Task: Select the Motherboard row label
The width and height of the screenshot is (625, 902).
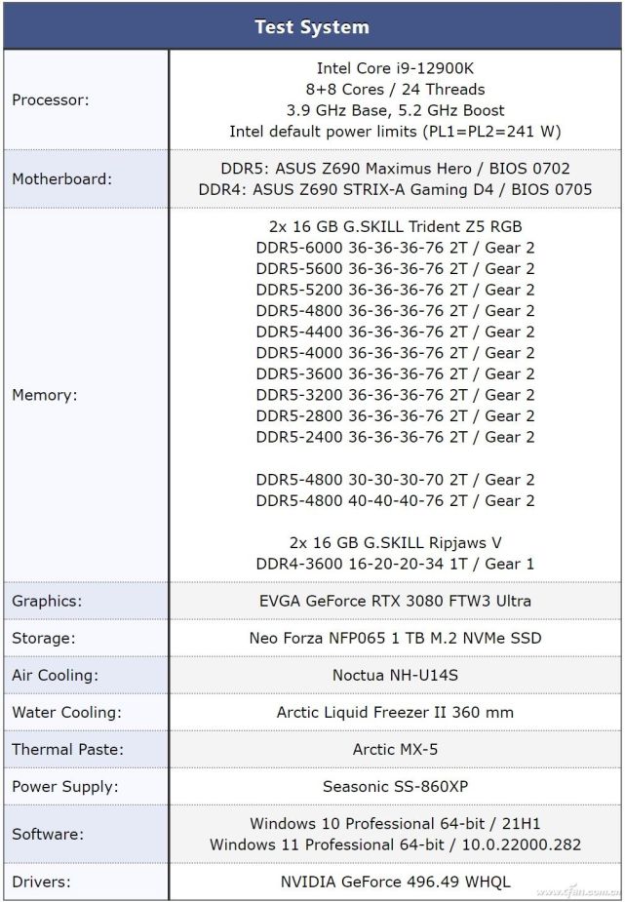Action: pos(62,178)
